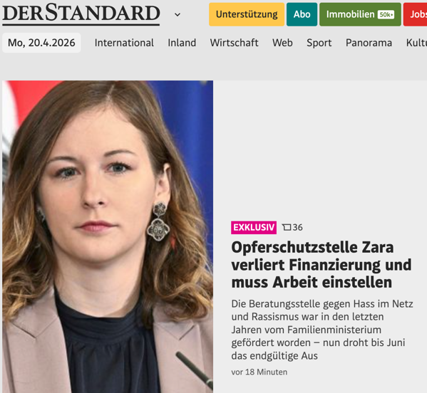The height and width of the screenshot is (393, 427).
Task: Click the pink EXKLUSIV label
Action: click(x=254, y=227)
